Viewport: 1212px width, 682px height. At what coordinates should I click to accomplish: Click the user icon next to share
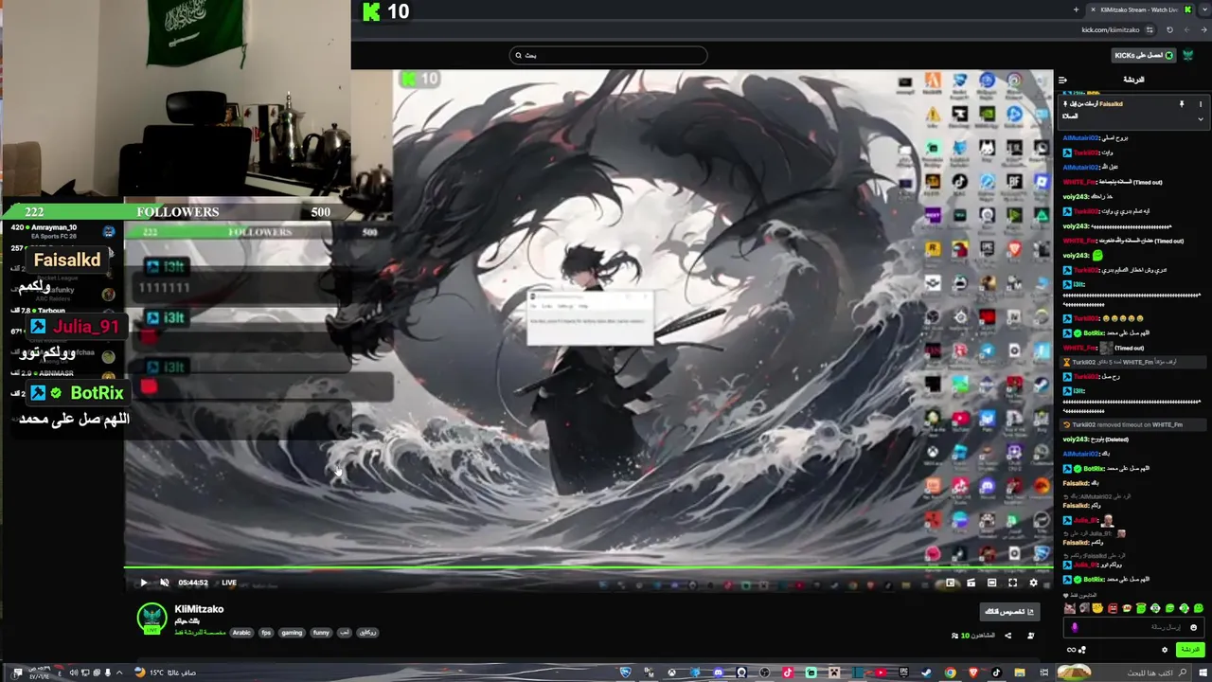pos(1031,636)
